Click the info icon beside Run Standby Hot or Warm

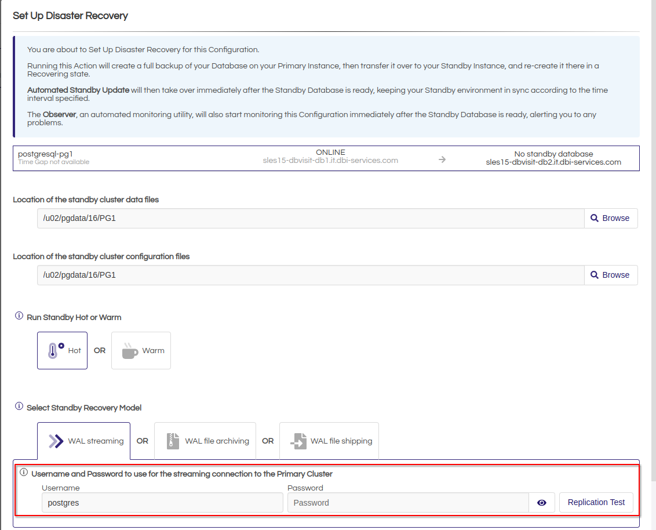click(19, 317)
